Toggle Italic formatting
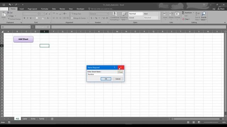 pos(28,18)
